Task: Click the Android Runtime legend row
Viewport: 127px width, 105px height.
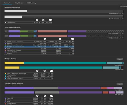Action: tap(39, 52)
